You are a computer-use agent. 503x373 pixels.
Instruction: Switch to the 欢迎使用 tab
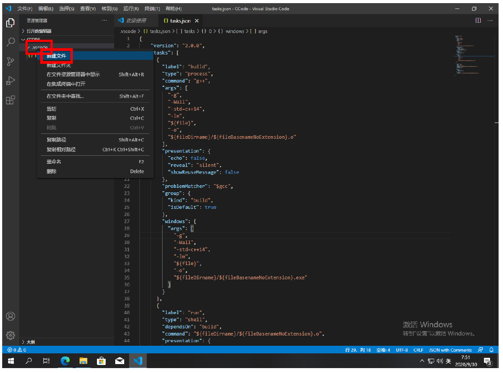(x=136, y=21)
